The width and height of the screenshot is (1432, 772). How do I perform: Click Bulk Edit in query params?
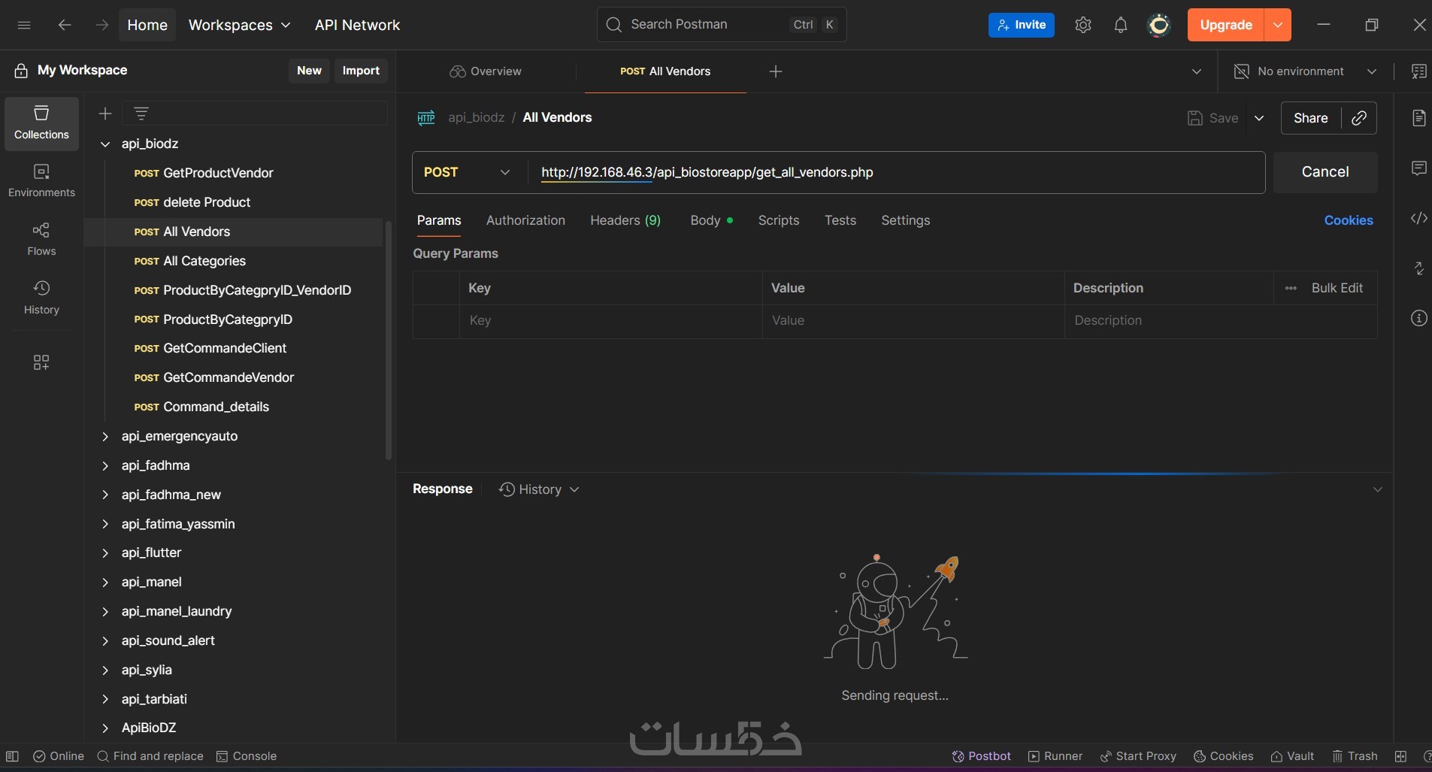pyautogui.click(x=1337, y=288)
